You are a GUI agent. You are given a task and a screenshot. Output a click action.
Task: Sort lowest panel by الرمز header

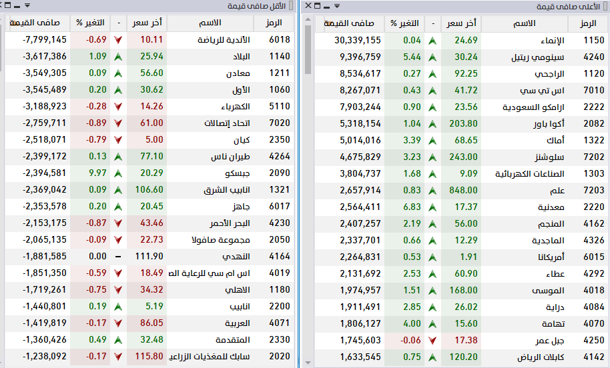[x=274, y=23]
